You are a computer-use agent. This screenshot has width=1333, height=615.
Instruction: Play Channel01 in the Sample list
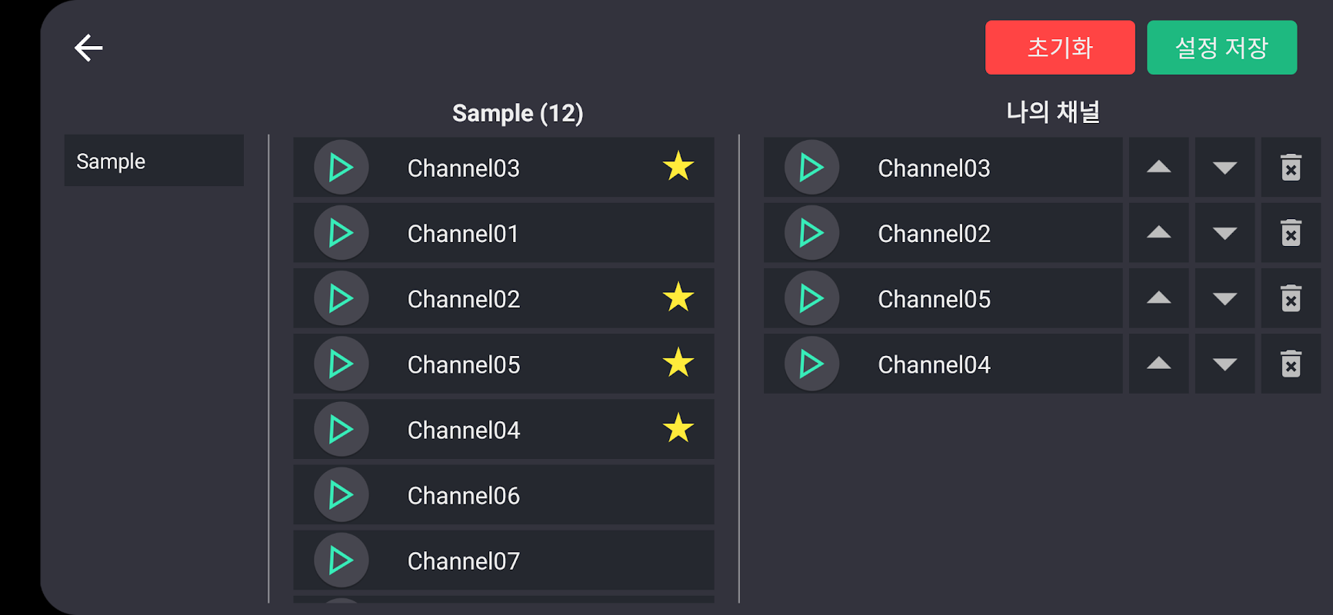(x=341, y=233)
